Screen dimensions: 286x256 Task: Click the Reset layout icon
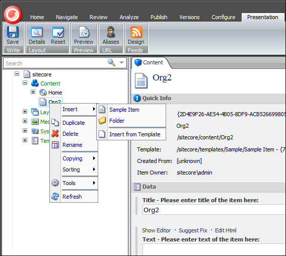pyautogui.click(x=58, y=32)
